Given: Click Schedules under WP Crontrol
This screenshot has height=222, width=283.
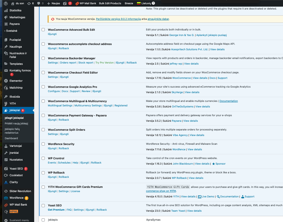Looking at the screenshot, I should point(64,162).
